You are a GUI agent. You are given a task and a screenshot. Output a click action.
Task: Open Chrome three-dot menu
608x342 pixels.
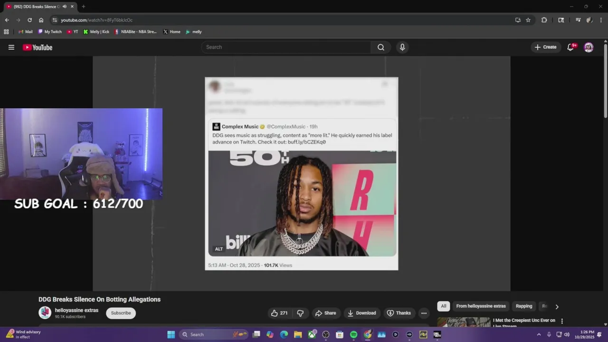(601, 20)
